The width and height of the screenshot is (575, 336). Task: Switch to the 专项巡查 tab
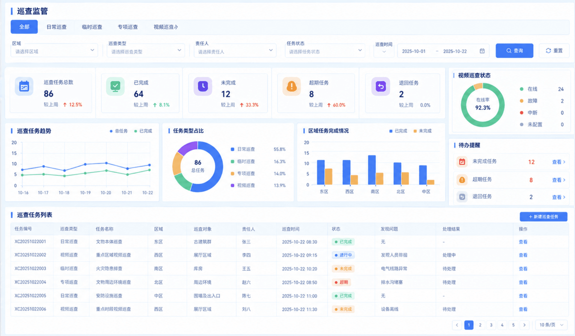point(128,27)
